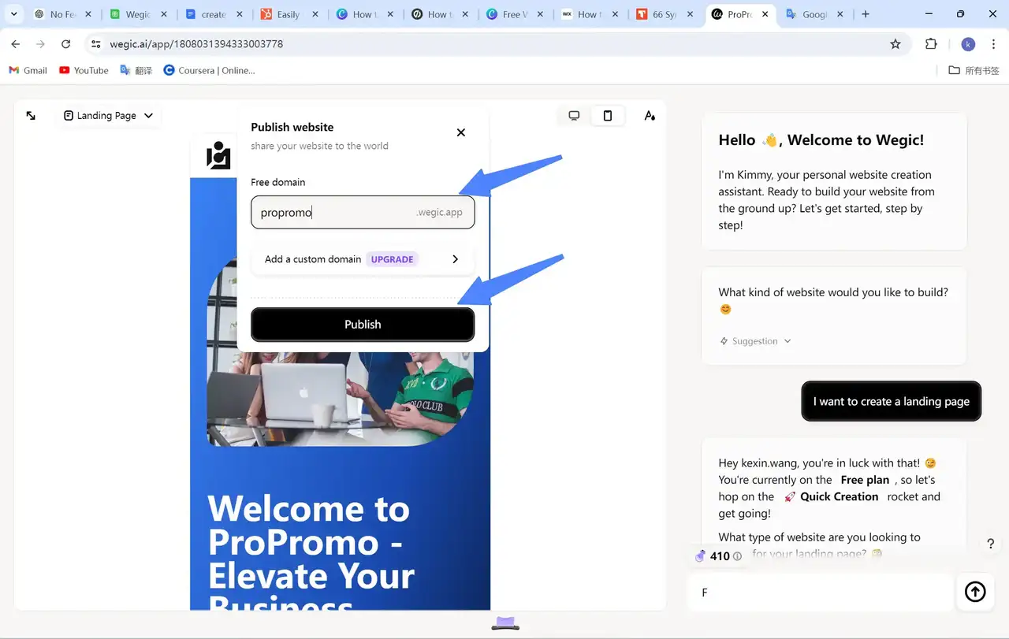Image resolution: width=1009 pixels, height=639 pixels.
Task: Bookmark this page with the star
Action: 895,44
